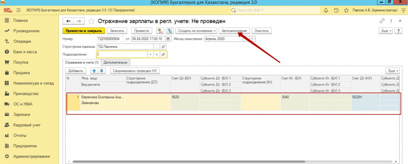Open the Покупка section
This screenshot has height=164, width=408.
21,62
